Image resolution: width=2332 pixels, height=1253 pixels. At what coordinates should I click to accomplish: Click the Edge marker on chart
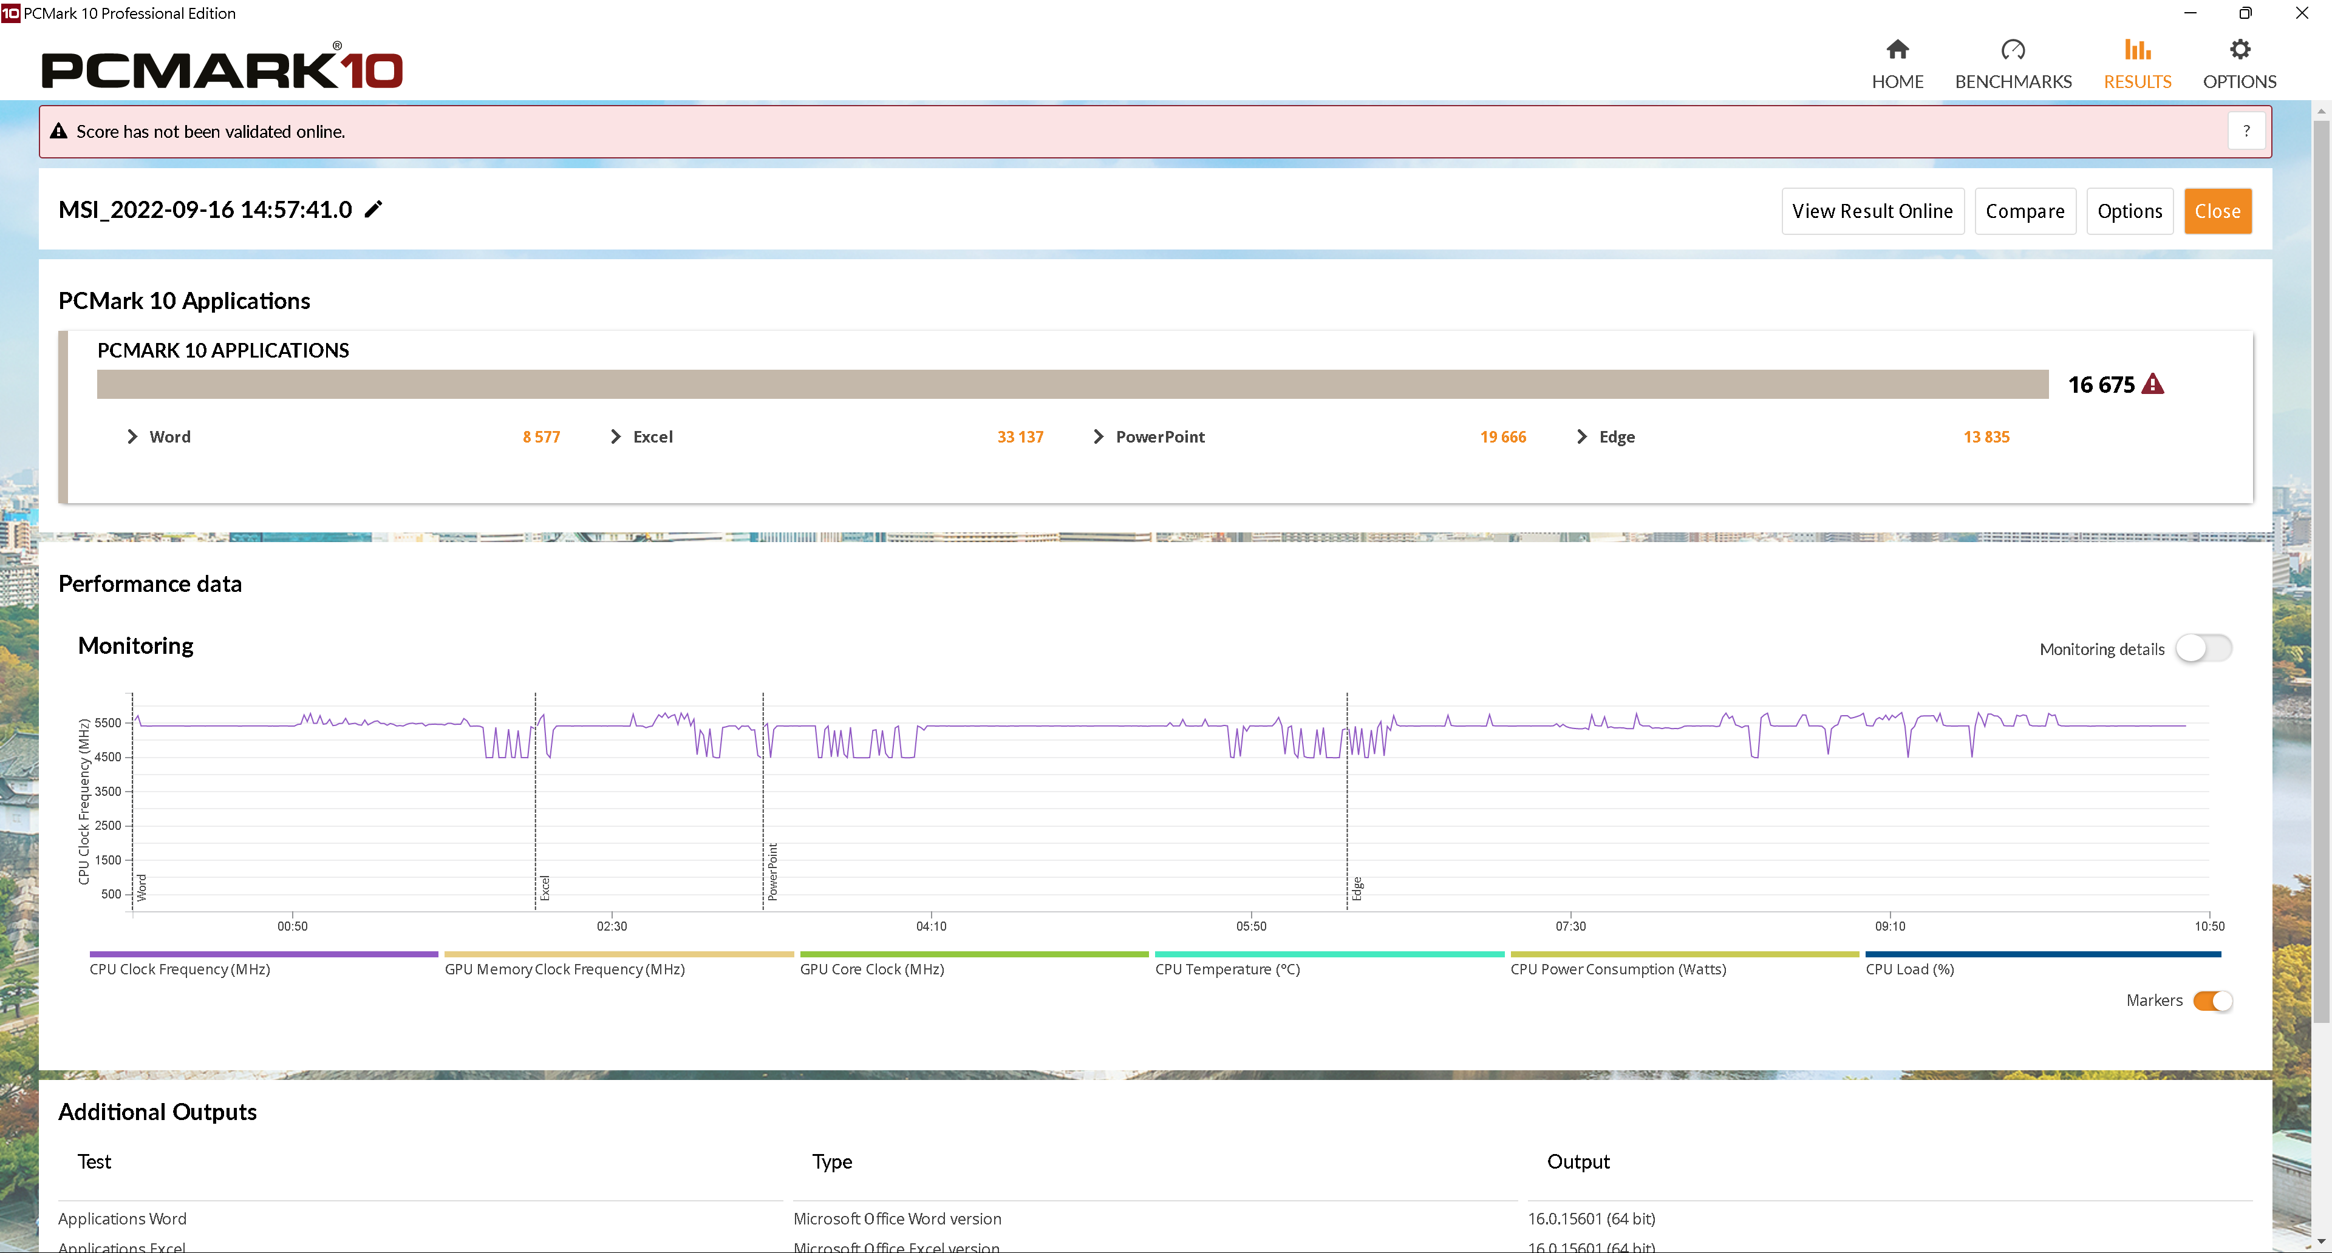point(1357,888)
